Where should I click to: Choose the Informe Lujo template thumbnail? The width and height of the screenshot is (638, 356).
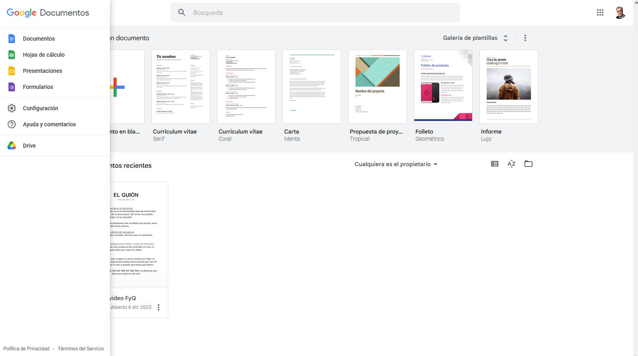508,86
